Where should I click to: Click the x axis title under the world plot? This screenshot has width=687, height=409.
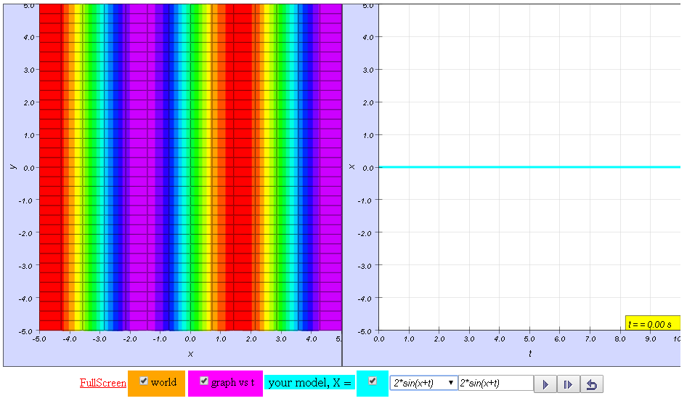pyautogui.click(x=190, y=354)
